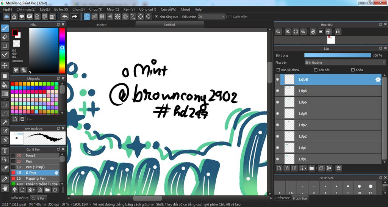
Task: Open the Tệp menu
Action: coord(7,9)
